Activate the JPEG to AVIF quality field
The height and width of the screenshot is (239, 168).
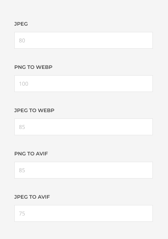click(84, 213)
